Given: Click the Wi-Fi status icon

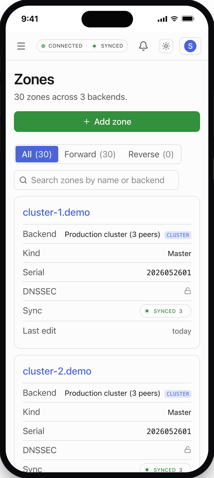Looking at the screenshot, I should coord(174,19).
